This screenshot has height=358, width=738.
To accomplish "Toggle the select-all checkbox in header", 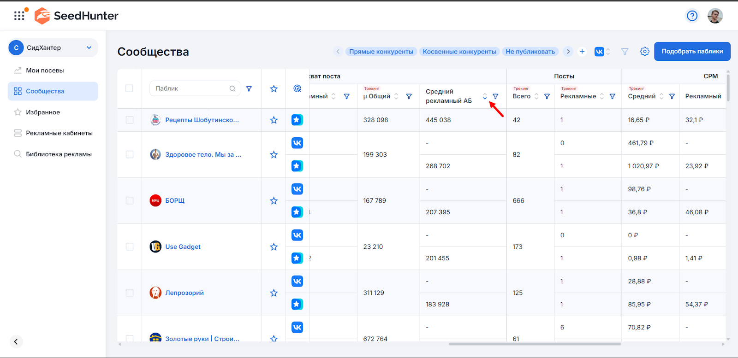I will click(129, 88).
